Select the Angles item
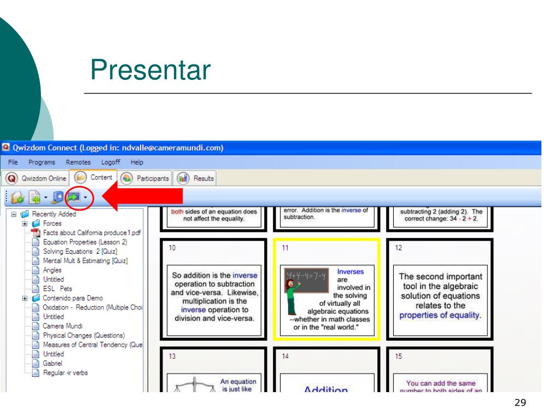 tap(52, 270)
